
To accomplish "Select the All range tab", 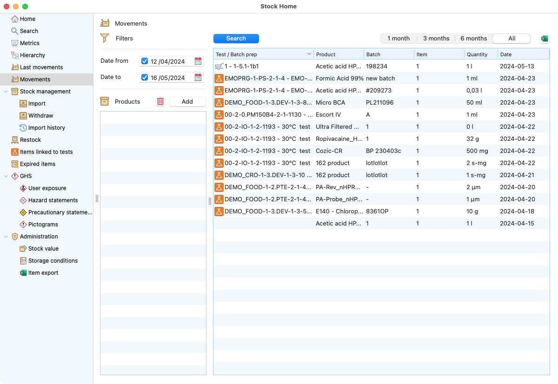I will [511, 39].
